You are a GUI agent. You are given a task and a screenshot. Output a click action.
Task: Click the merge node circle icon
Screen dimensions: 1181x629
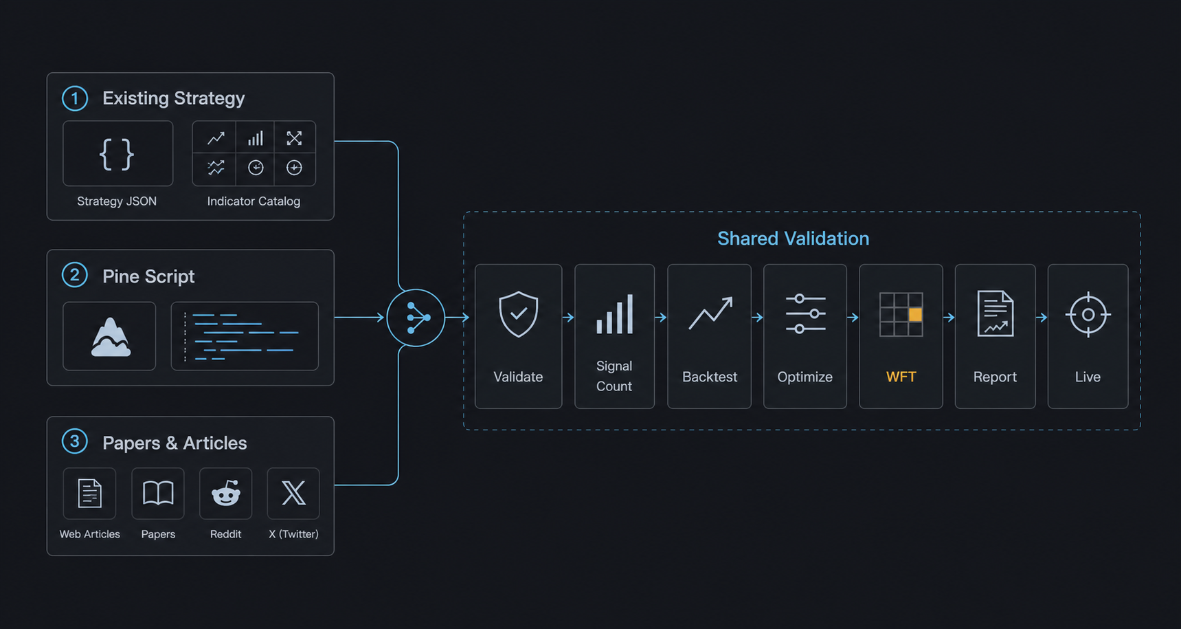pos(416,318)
